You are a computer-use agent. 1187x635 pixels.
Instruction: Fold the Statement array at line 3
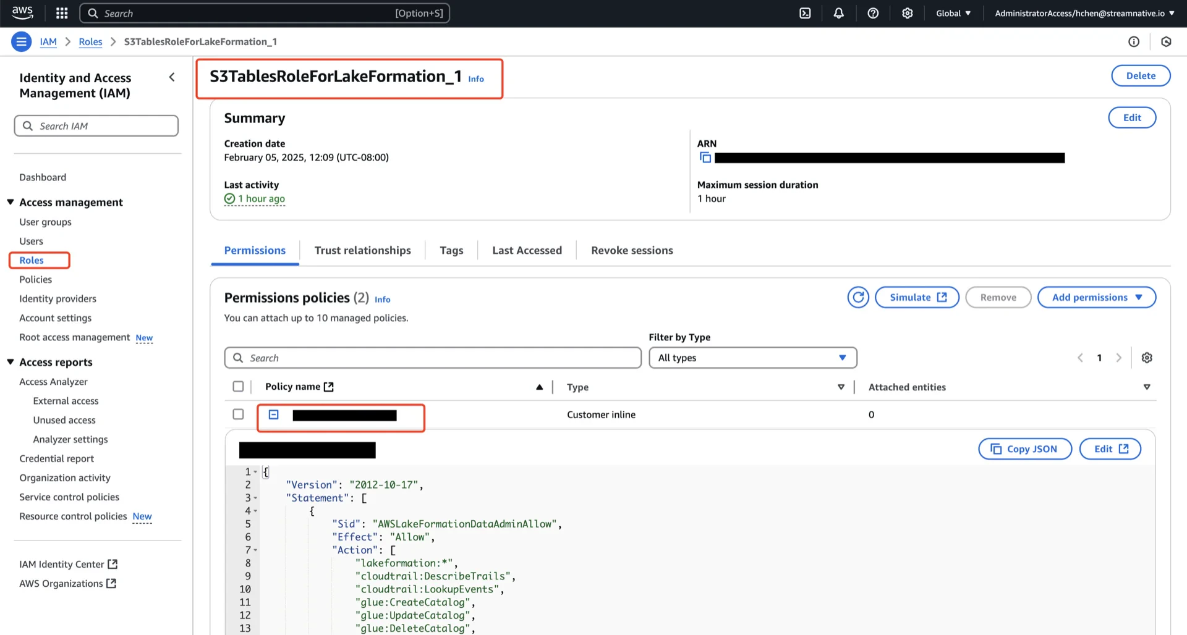(255, 498)
